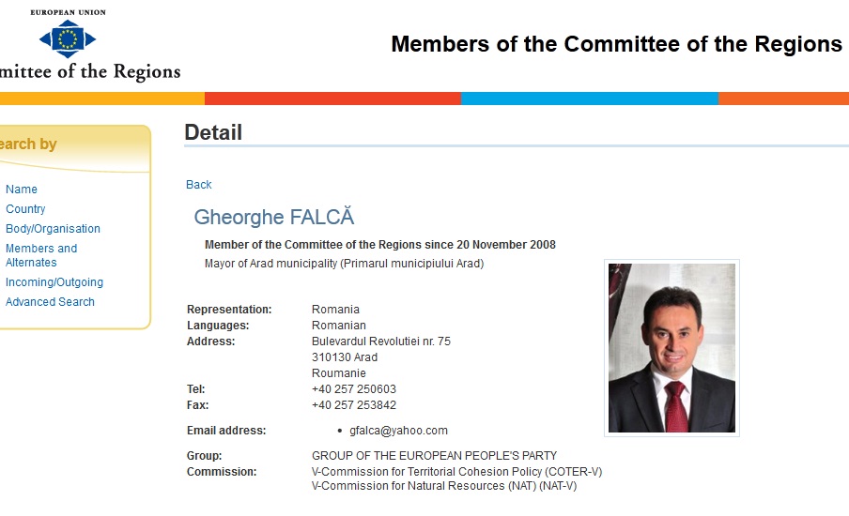Click the fax number +40 257 253842
This screenshot has height=516, width=849.
354,405
